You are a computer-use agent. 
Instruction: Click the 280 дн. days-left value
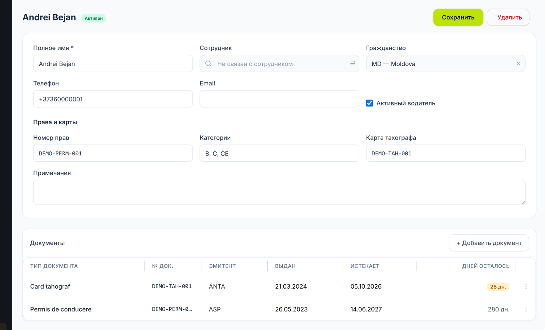coord(498,309)
